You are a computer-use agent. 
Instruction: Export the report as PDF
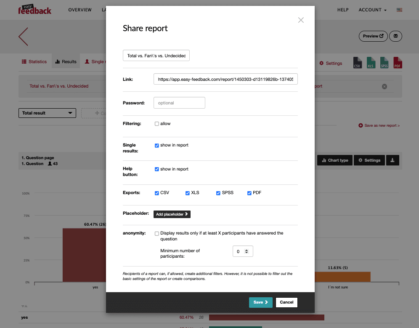click(397, 63)
